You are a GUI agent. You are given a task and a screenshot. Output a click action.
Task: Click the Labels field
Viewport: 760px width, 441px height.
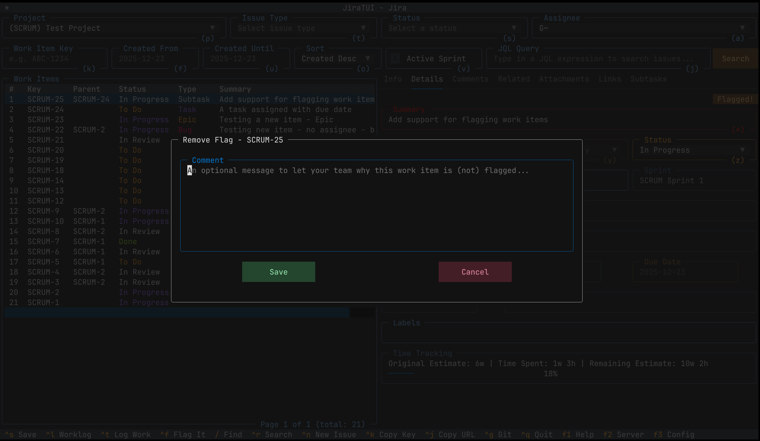(x=569, y=333)
